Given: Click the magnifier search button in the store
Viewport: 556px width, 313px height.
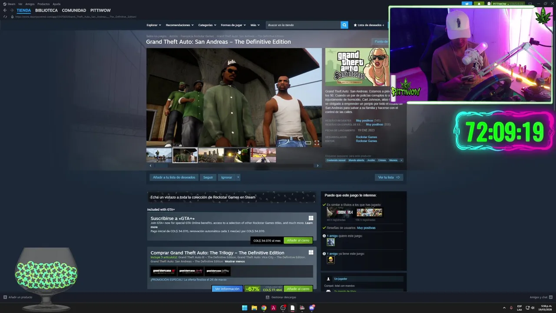Looking at the screenshot, I should click(x=344, y=25).
